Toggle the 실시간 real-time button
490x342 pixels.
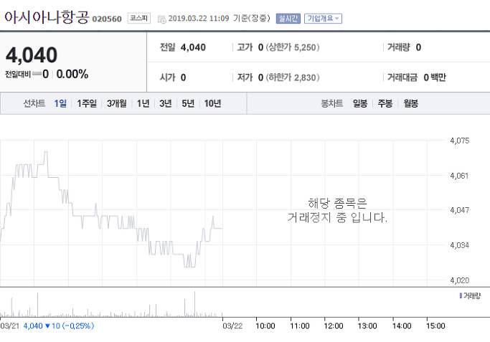[x=288, y=19]
